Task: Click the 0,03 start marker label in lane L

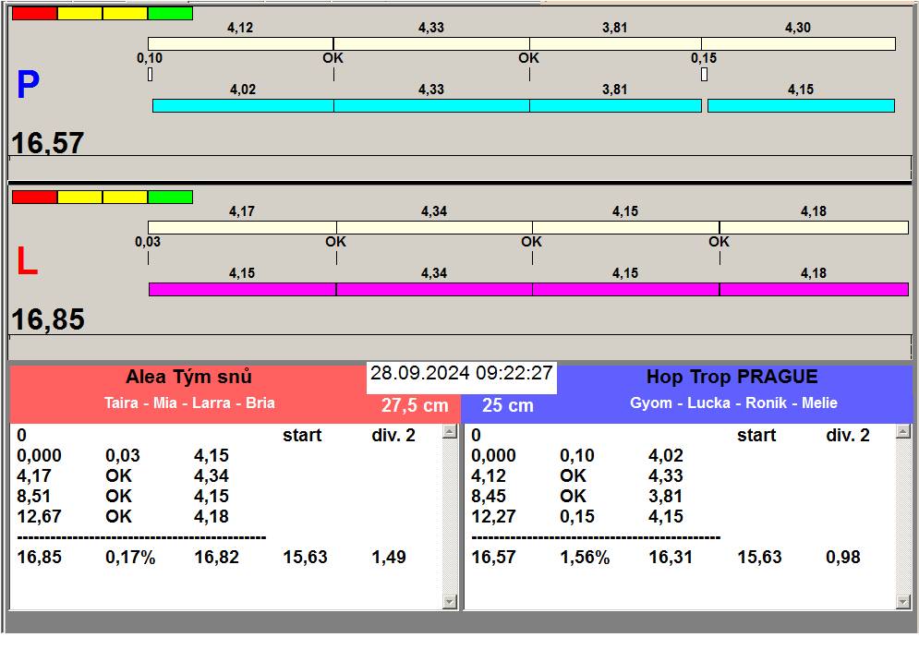Action: (147, 242)
